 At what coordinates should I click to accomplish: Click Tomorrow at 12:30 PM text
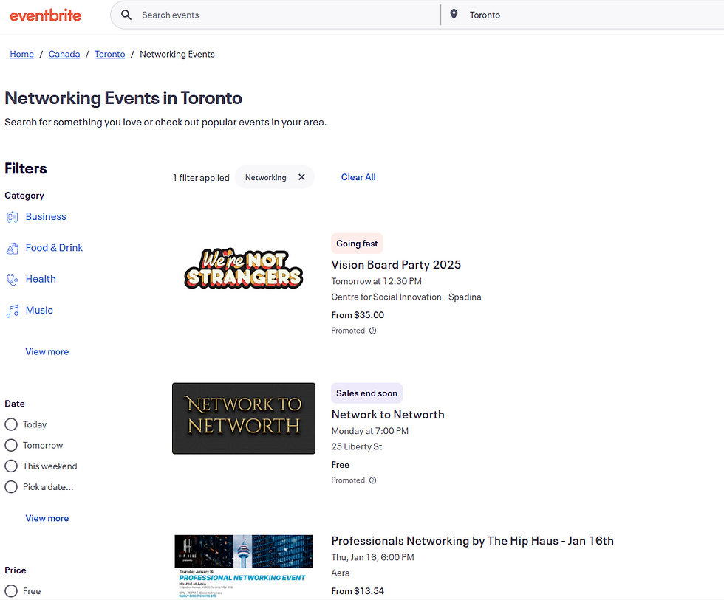click(x=376, y=281)
